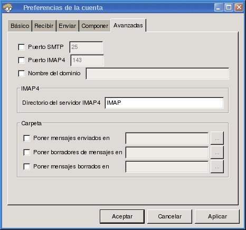Switch to the Recibir tab
Image resolution: width=246 pixels, height=230 pixels.
pyautogui.click(x=44, y=26)
